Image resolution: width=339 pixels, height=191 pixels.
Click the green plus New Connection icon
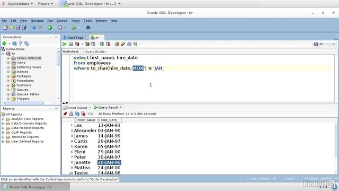(x=4, y=44)
